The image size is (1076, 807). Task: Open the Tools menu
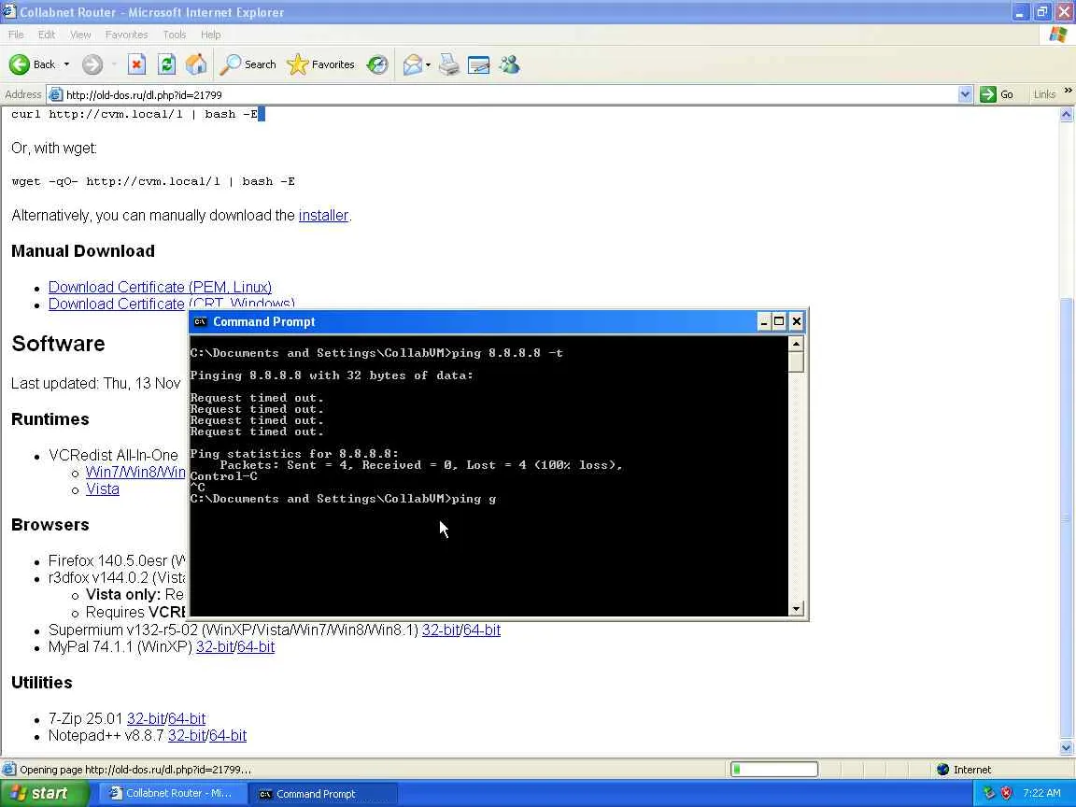point(175,35)
